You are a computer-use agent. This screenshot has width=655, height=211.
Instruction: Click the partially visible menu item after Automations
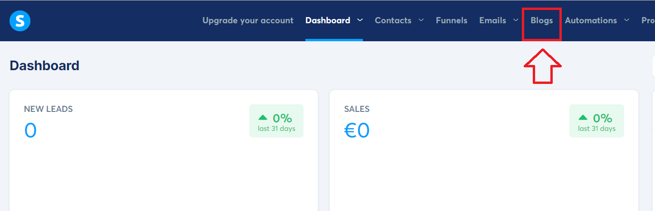648,20
